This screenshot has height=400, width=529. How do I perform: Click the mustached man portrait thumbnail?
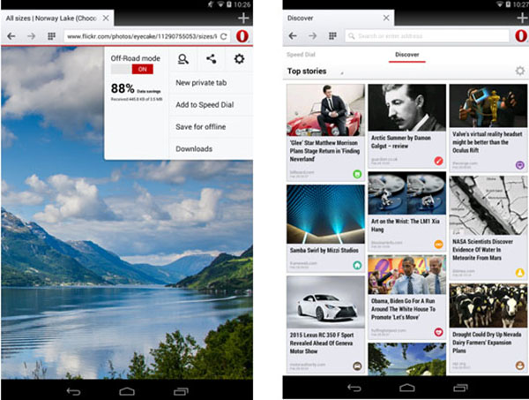[406, 108]
